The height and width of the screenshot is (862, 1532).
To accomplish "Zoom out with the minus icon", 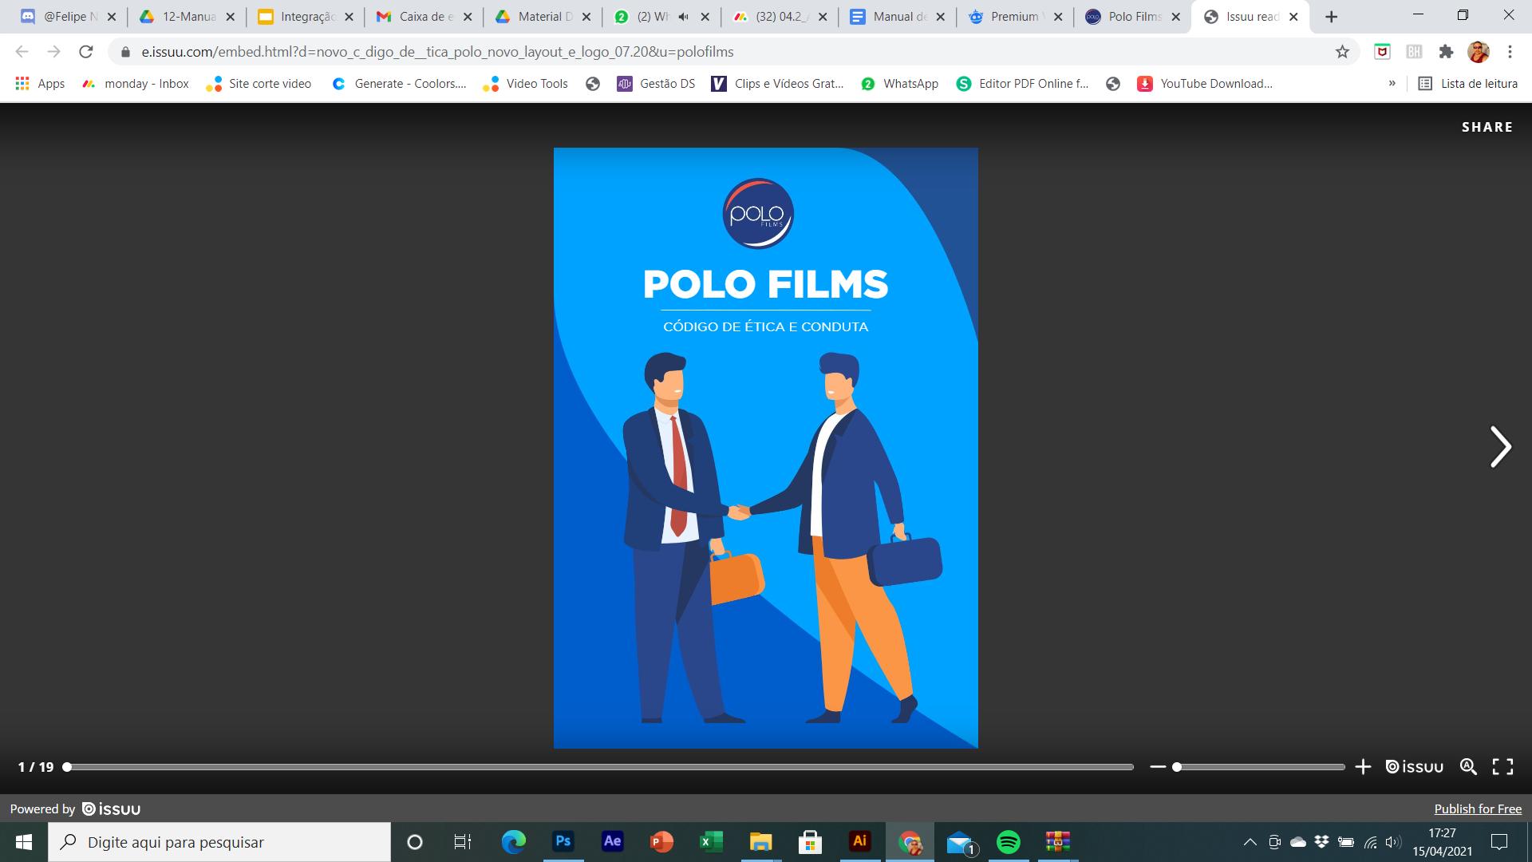I will [x=1158, y=767].
